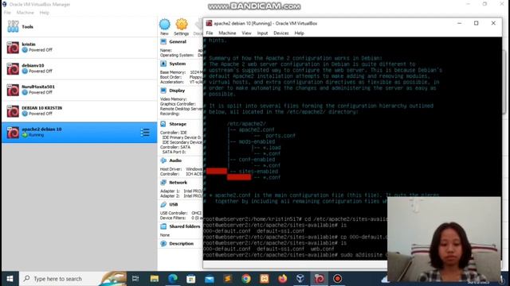Open View menu in the VM window
Image resolution: width=510 pixels, height=286 pixels.
point(246,33)
